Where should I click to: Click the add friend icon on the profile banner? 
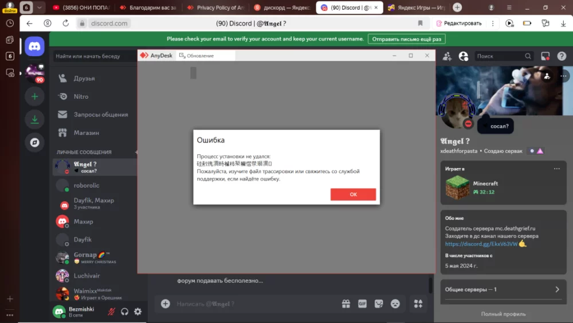coord(547,76)
